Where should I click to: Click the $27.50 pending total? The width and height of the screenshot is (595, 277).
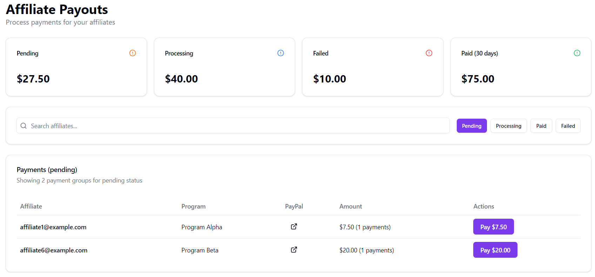(33, 79)
